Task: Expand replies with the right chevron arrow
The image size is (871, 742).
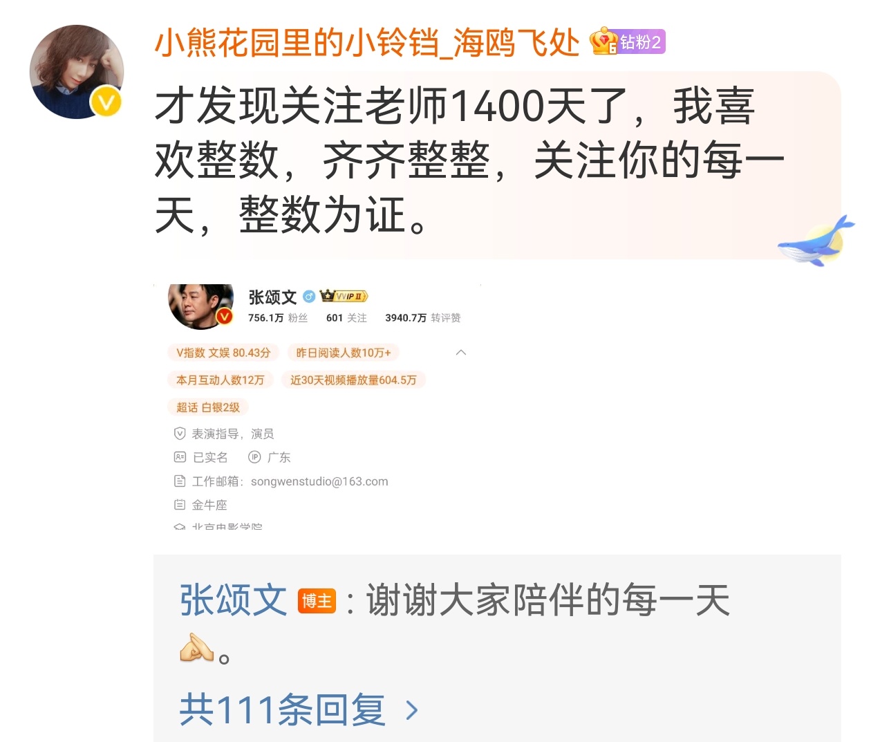Action: [x=412, y=710]
